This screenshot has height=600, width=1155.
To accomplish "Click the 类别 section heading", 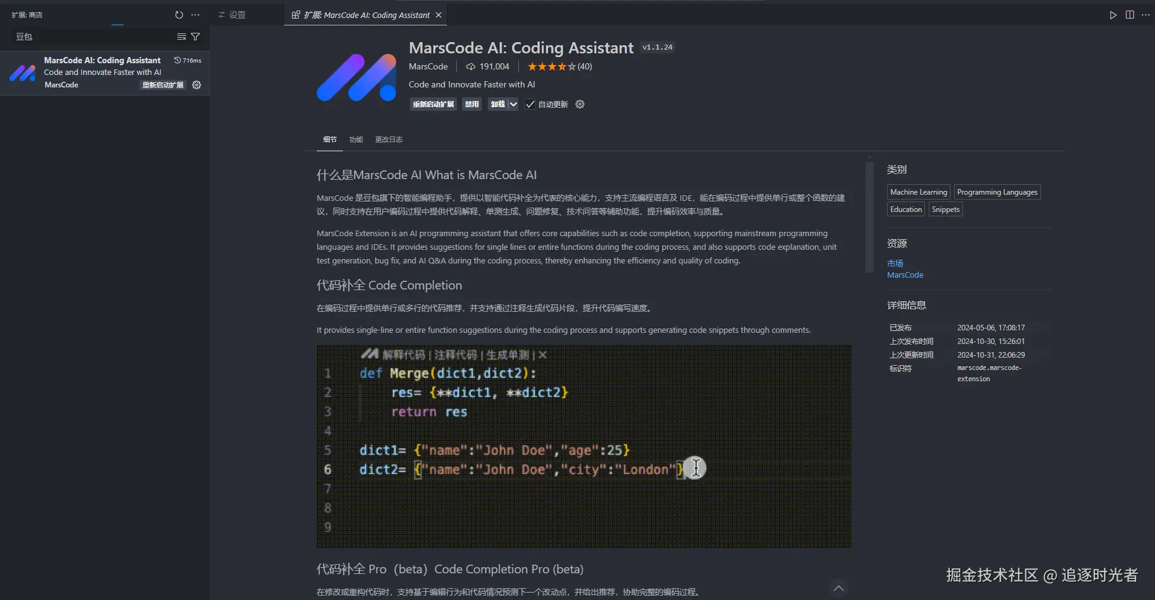I will pyautogui.click(x=896, y=170).
